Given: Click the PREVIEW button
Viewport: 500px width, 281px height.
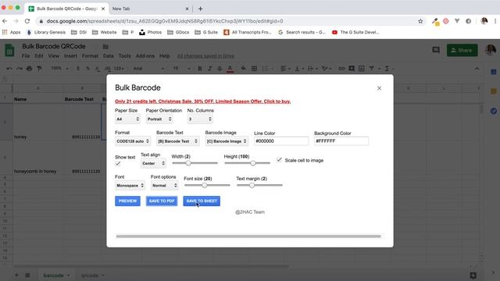Looking at the screenshot, I should [127, 201].
